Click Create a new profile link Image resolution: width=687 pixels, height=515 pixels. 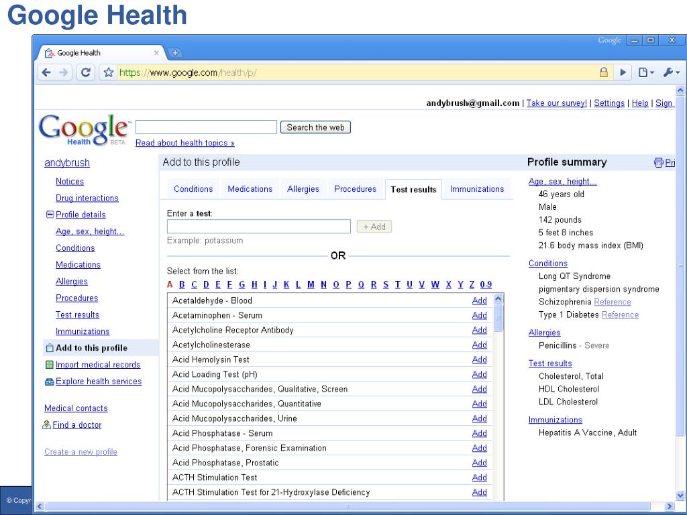81,451
